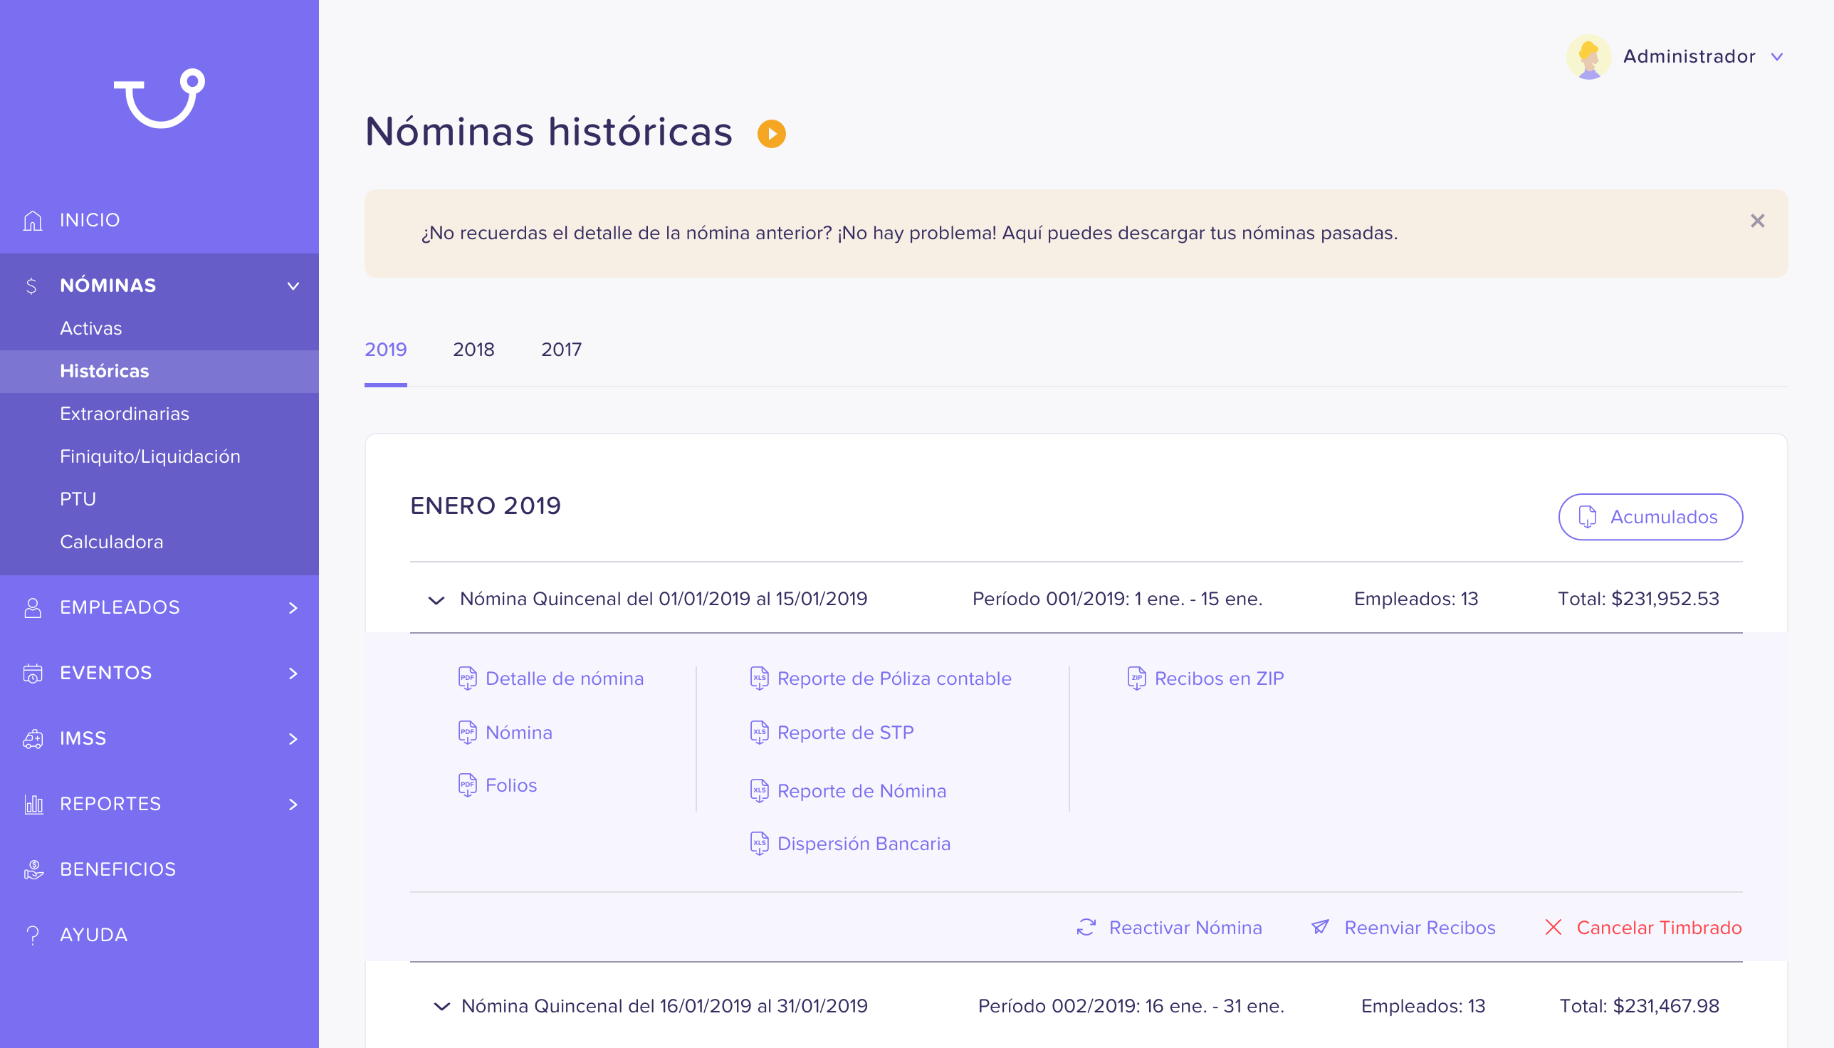Viewport: 1834px width, 1048px height.
Task: Expand the EMPLEADOS menu chevron
Action: click(x=293, y=607)
